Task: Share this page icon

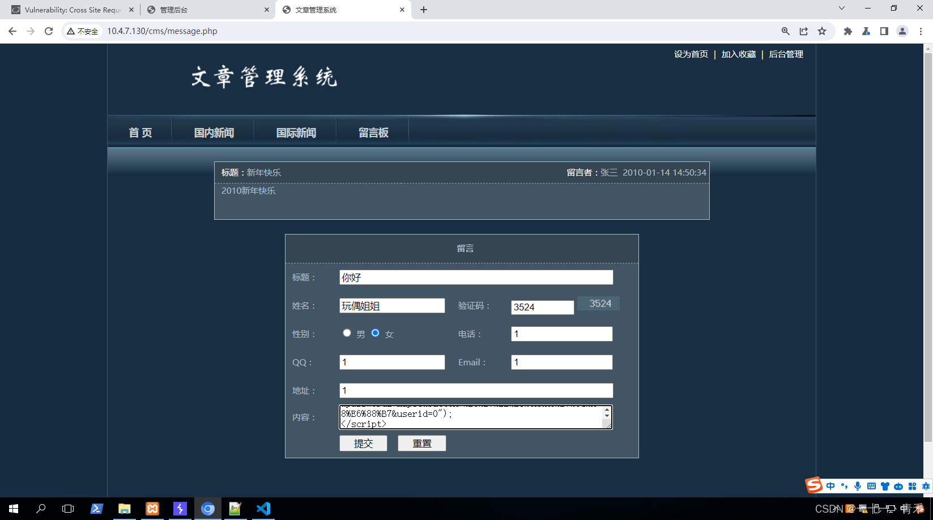Action: (x=804, y=31)
